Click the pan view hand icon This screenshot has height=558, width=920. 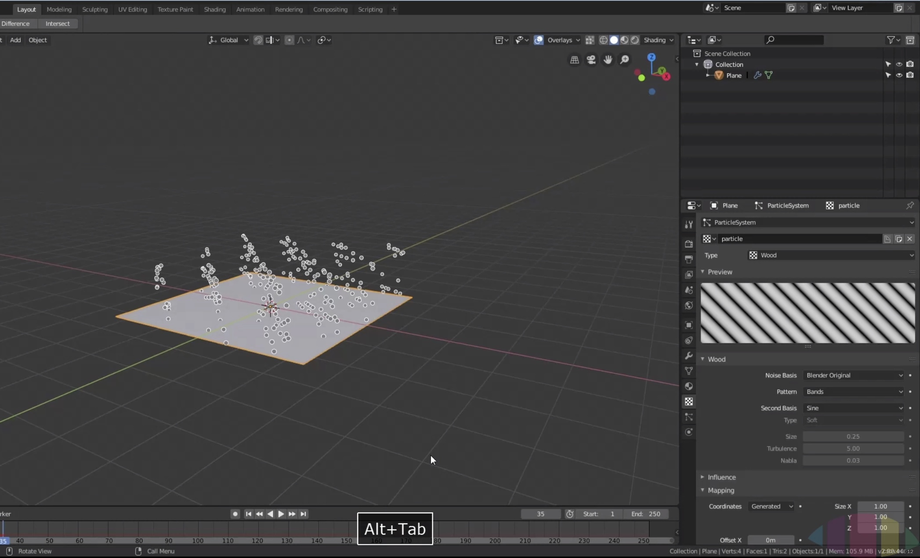point(608,60)
